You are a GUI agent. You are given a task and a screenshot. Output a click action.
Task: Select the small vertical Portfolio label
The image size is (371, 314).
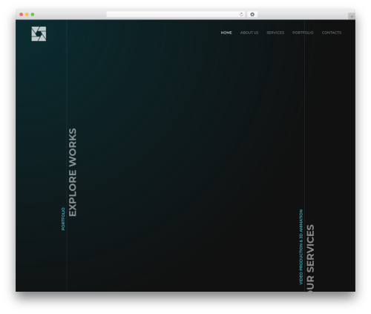tap(63, 219)
